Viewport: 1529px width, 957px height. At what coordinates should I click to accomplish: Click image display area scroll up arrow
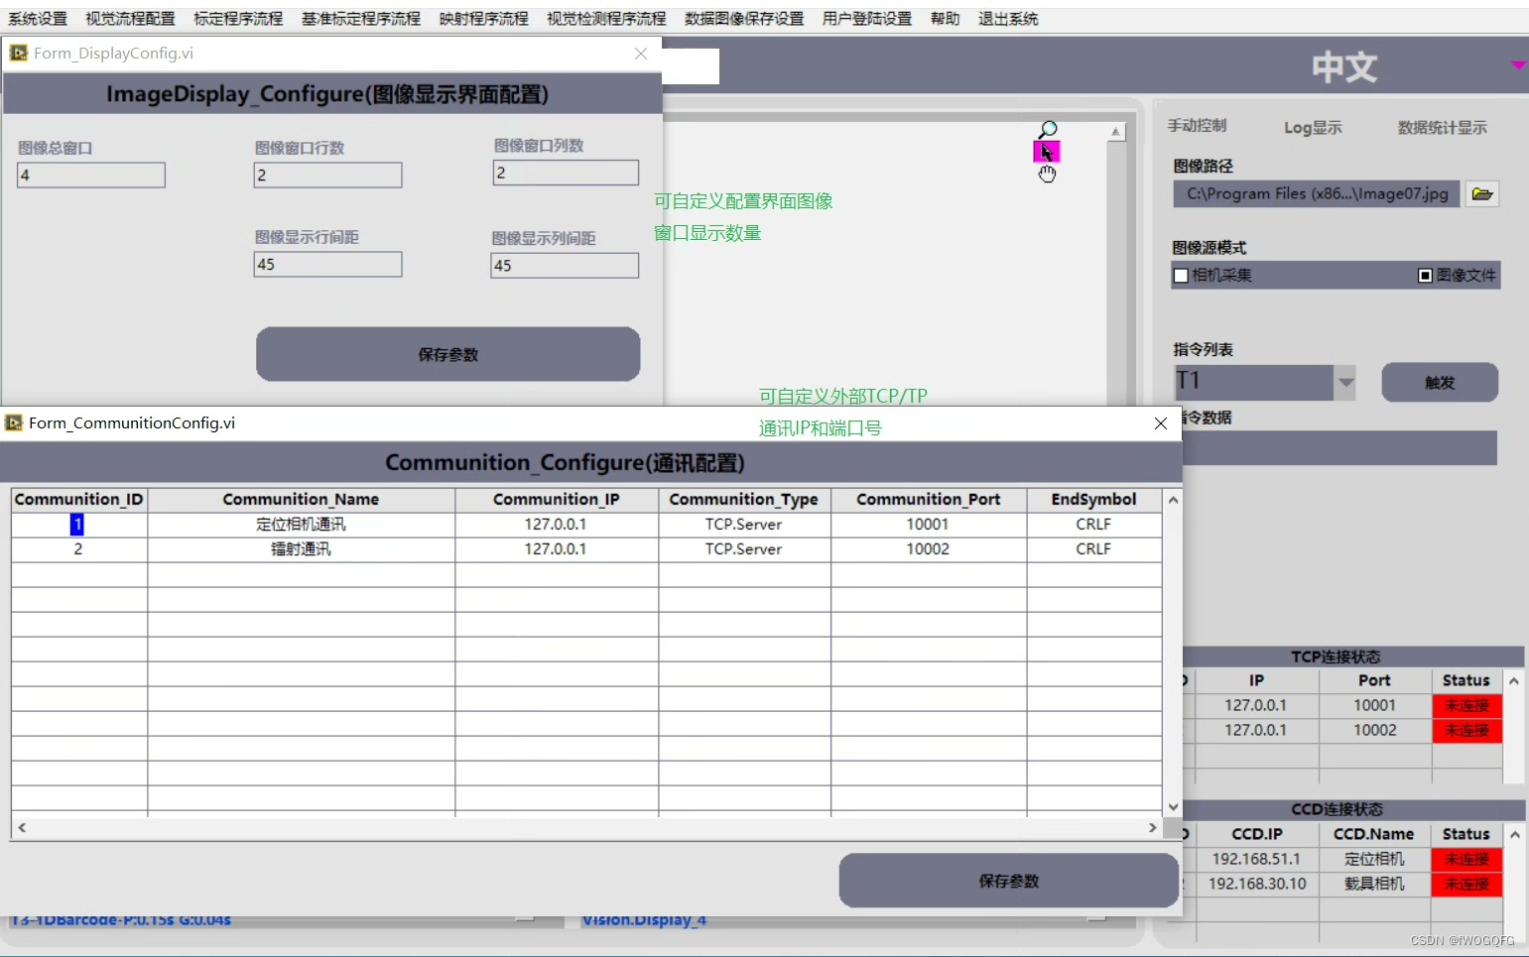coord(1116,132)
